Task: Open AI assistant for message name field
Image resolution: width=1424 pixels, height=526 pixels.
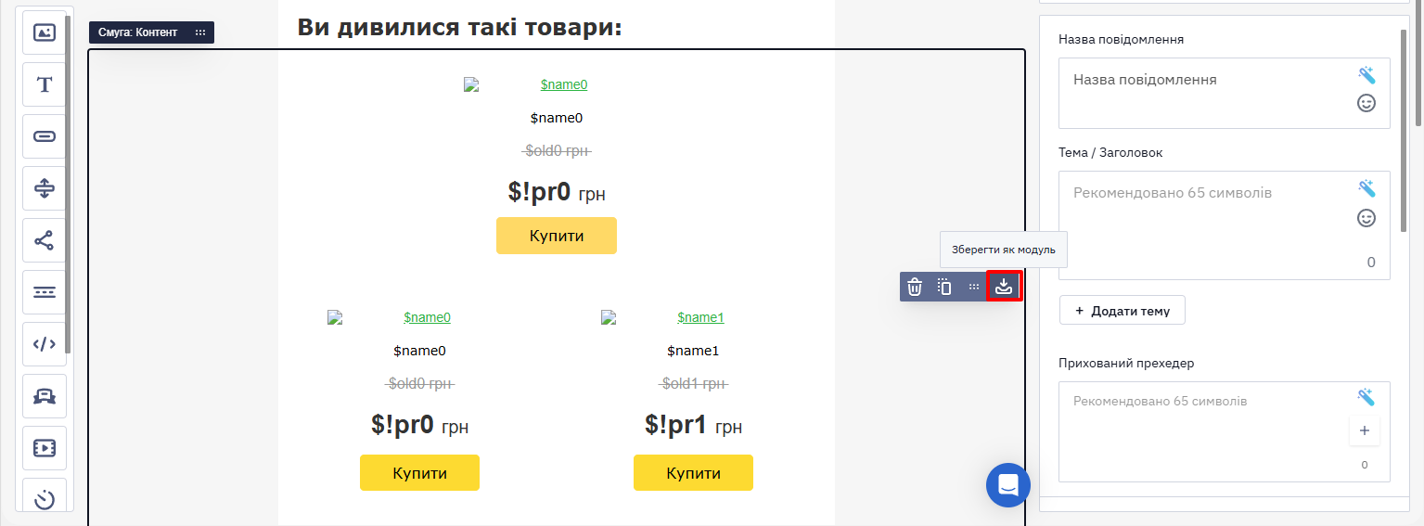Action: click(1366, 75)
